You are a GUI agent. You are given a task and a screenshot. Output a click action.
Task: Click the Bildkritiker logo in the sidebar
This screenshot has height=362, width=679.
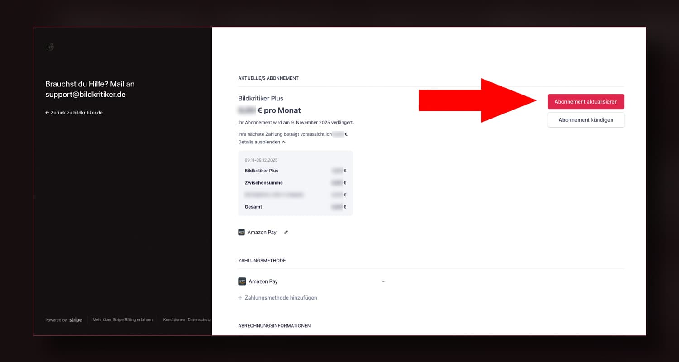[50, 47]
